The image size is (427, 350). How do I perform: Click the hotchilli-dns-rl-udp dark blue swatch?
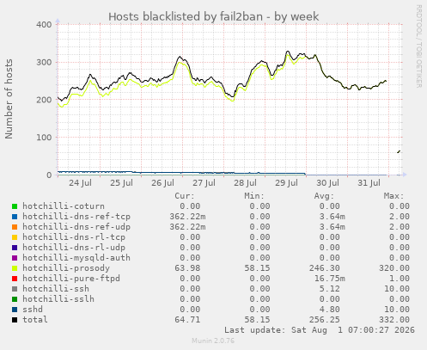(15, 248)
